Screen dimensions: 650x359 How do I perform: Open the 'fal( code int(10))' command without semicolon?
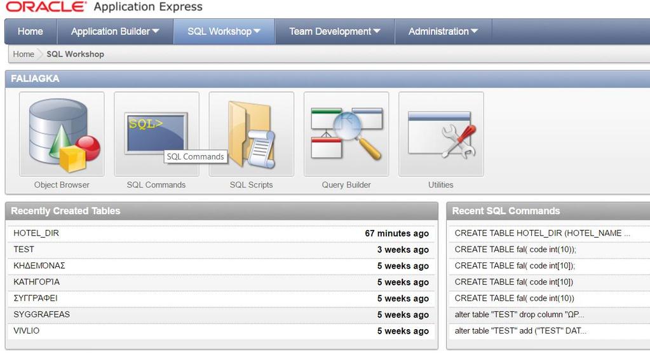tap(515, 298)
